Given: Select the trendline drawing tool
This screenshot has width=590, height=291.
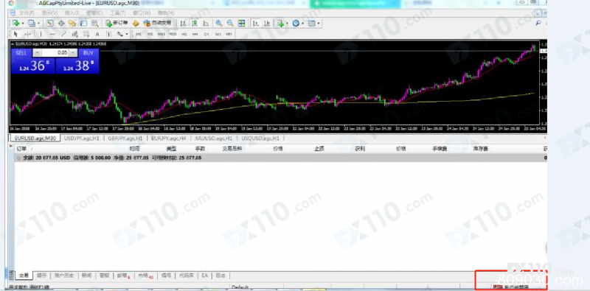Looking at the screenshot, I should (x=63, y=34).
